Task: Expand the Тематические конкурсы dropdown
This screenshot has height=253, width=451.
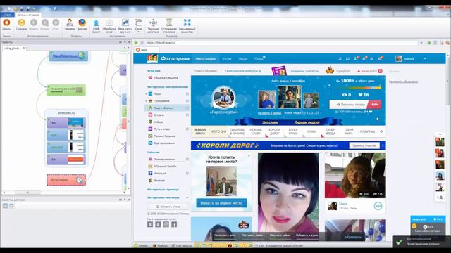Action: [x=243, y=71]
